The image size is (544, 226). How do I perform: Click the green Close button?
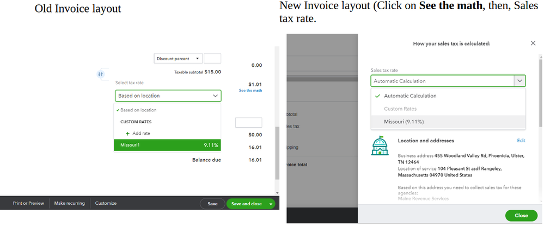pyautogui.click(x=521, y=215)
